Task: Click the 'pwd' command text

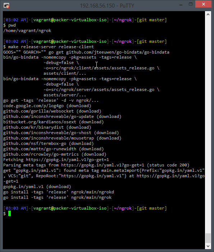Action: point(12,26)
